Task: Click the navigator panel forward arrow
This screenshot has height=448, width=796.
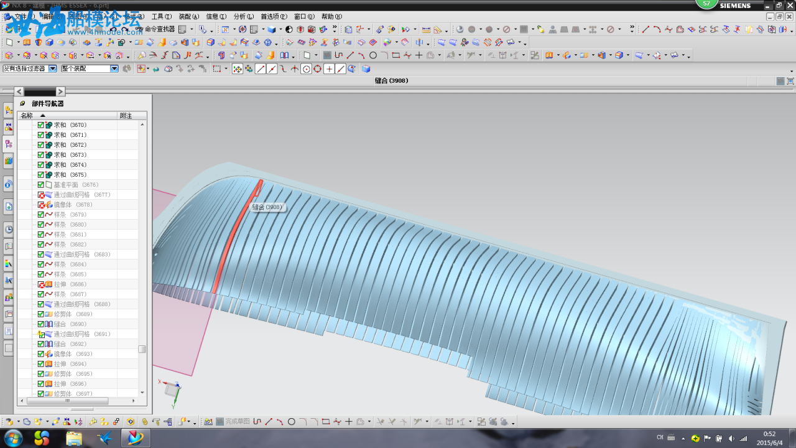Action: click(60, 91)
